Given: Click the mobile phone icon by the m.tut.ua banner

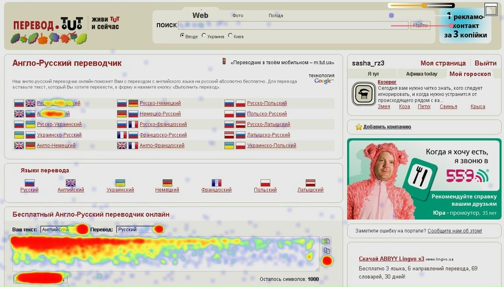Looking at the screenshot, I should click(x=224, y=61).
